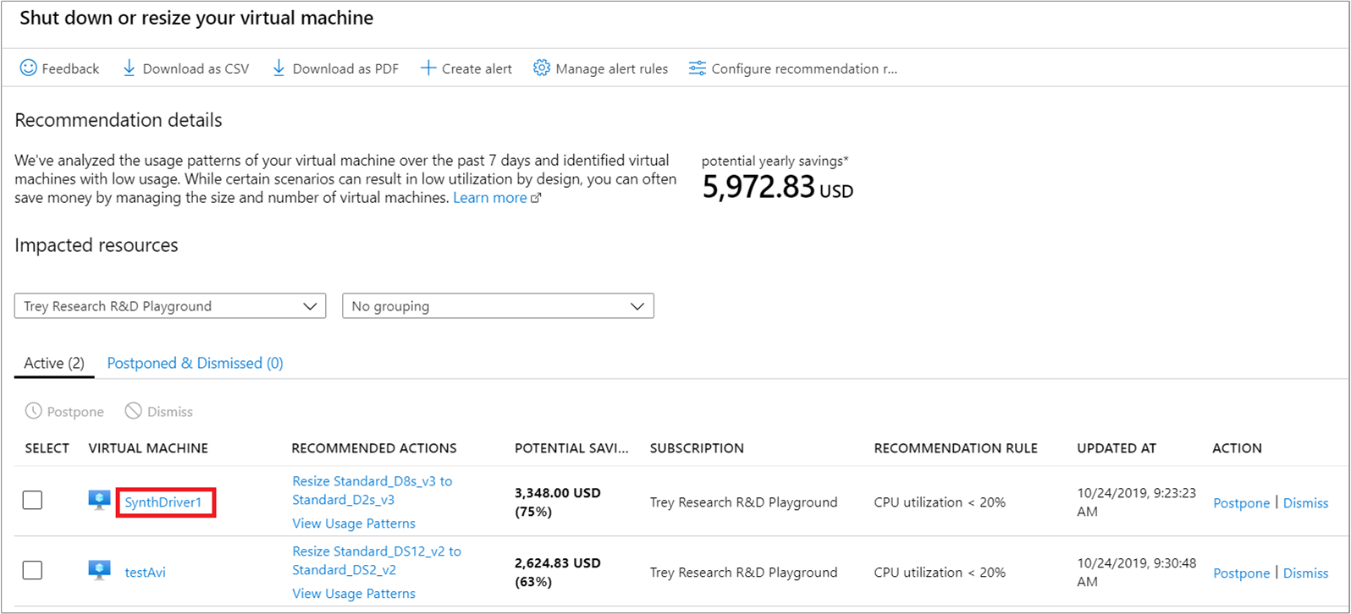Click the testAvi virtual machine icon
This screenshot has height=614, width=1351.
100,571
